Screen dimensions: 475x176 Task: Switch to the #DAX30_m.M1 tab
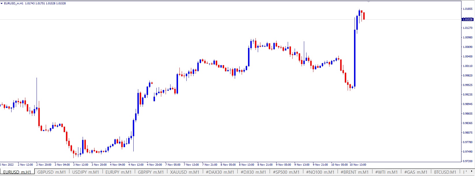(220, 172)
